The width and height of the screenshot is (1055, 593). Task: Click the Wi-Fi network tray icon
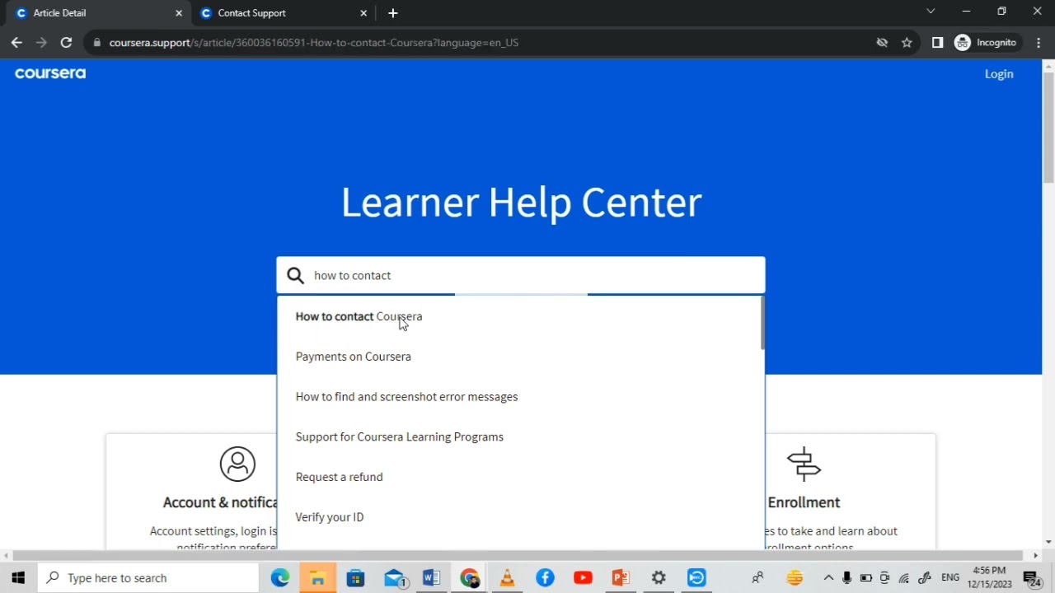click(x=904, y=578)
